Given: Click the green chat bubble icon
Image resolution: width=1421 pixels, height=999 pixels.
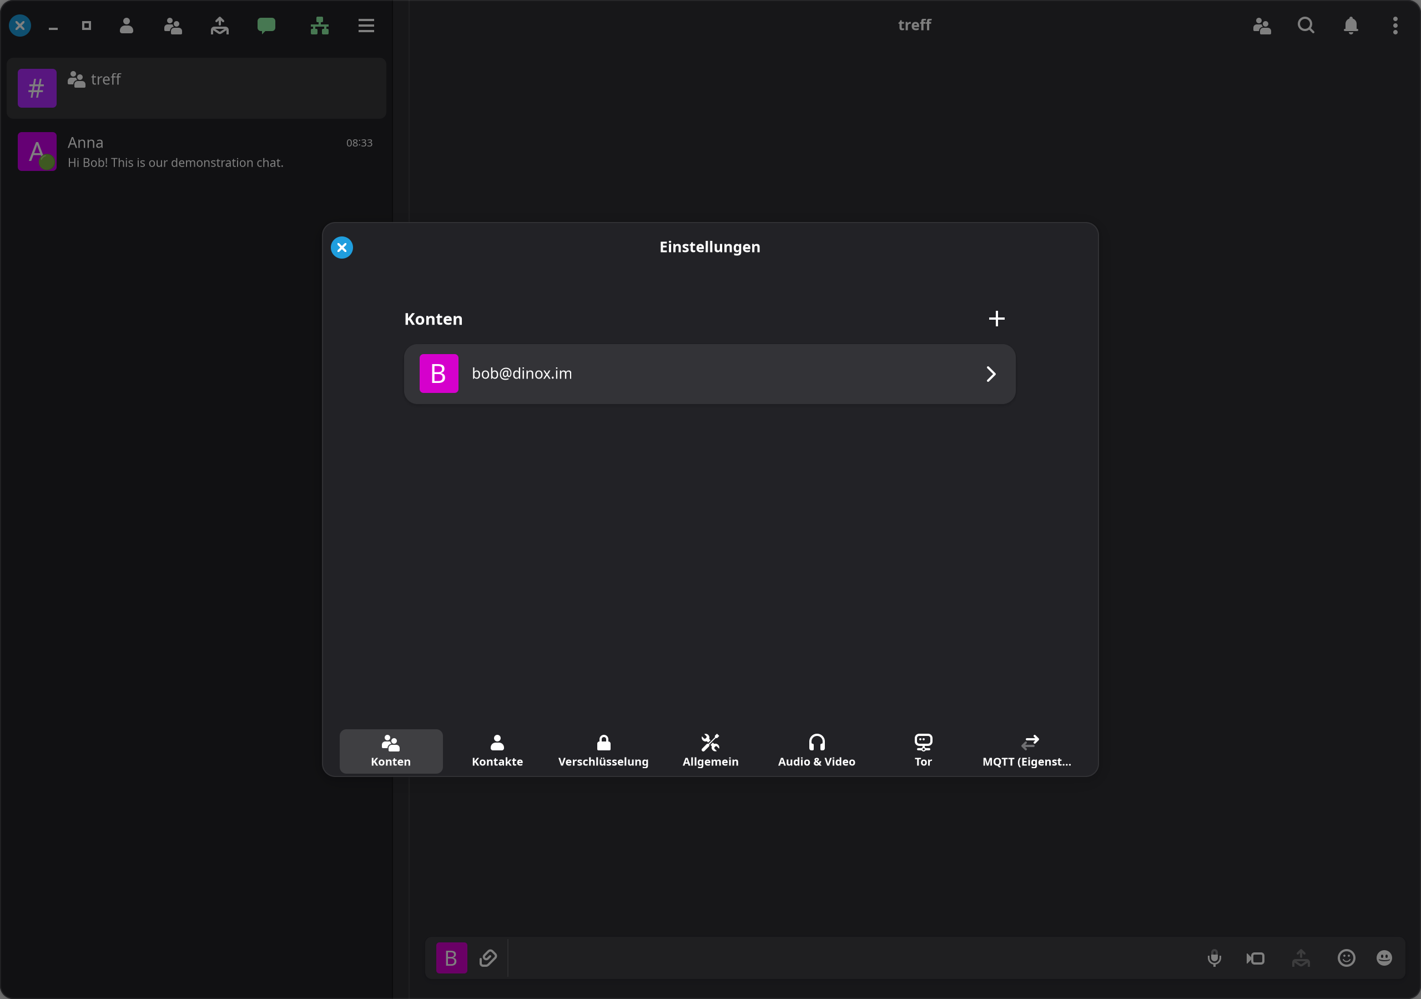Looking at the screenshot, I should click(x=266, y=26).
